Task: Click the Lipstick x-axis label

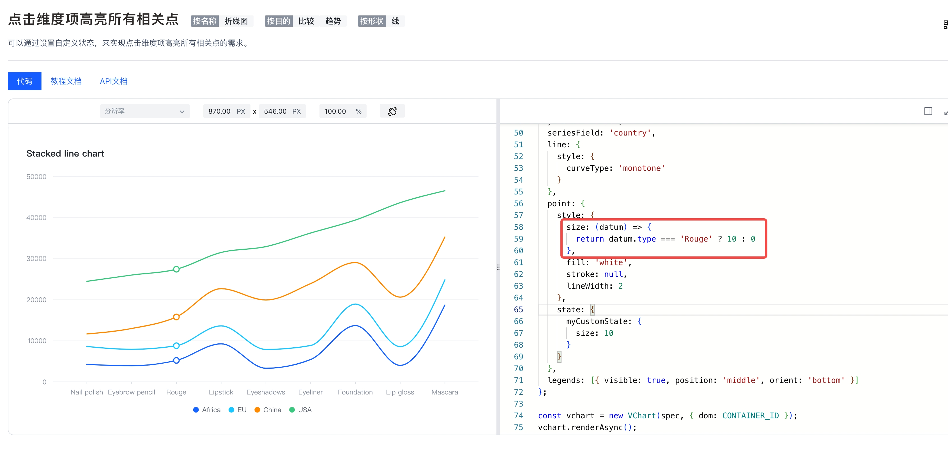Action: [x=221, y=392]
